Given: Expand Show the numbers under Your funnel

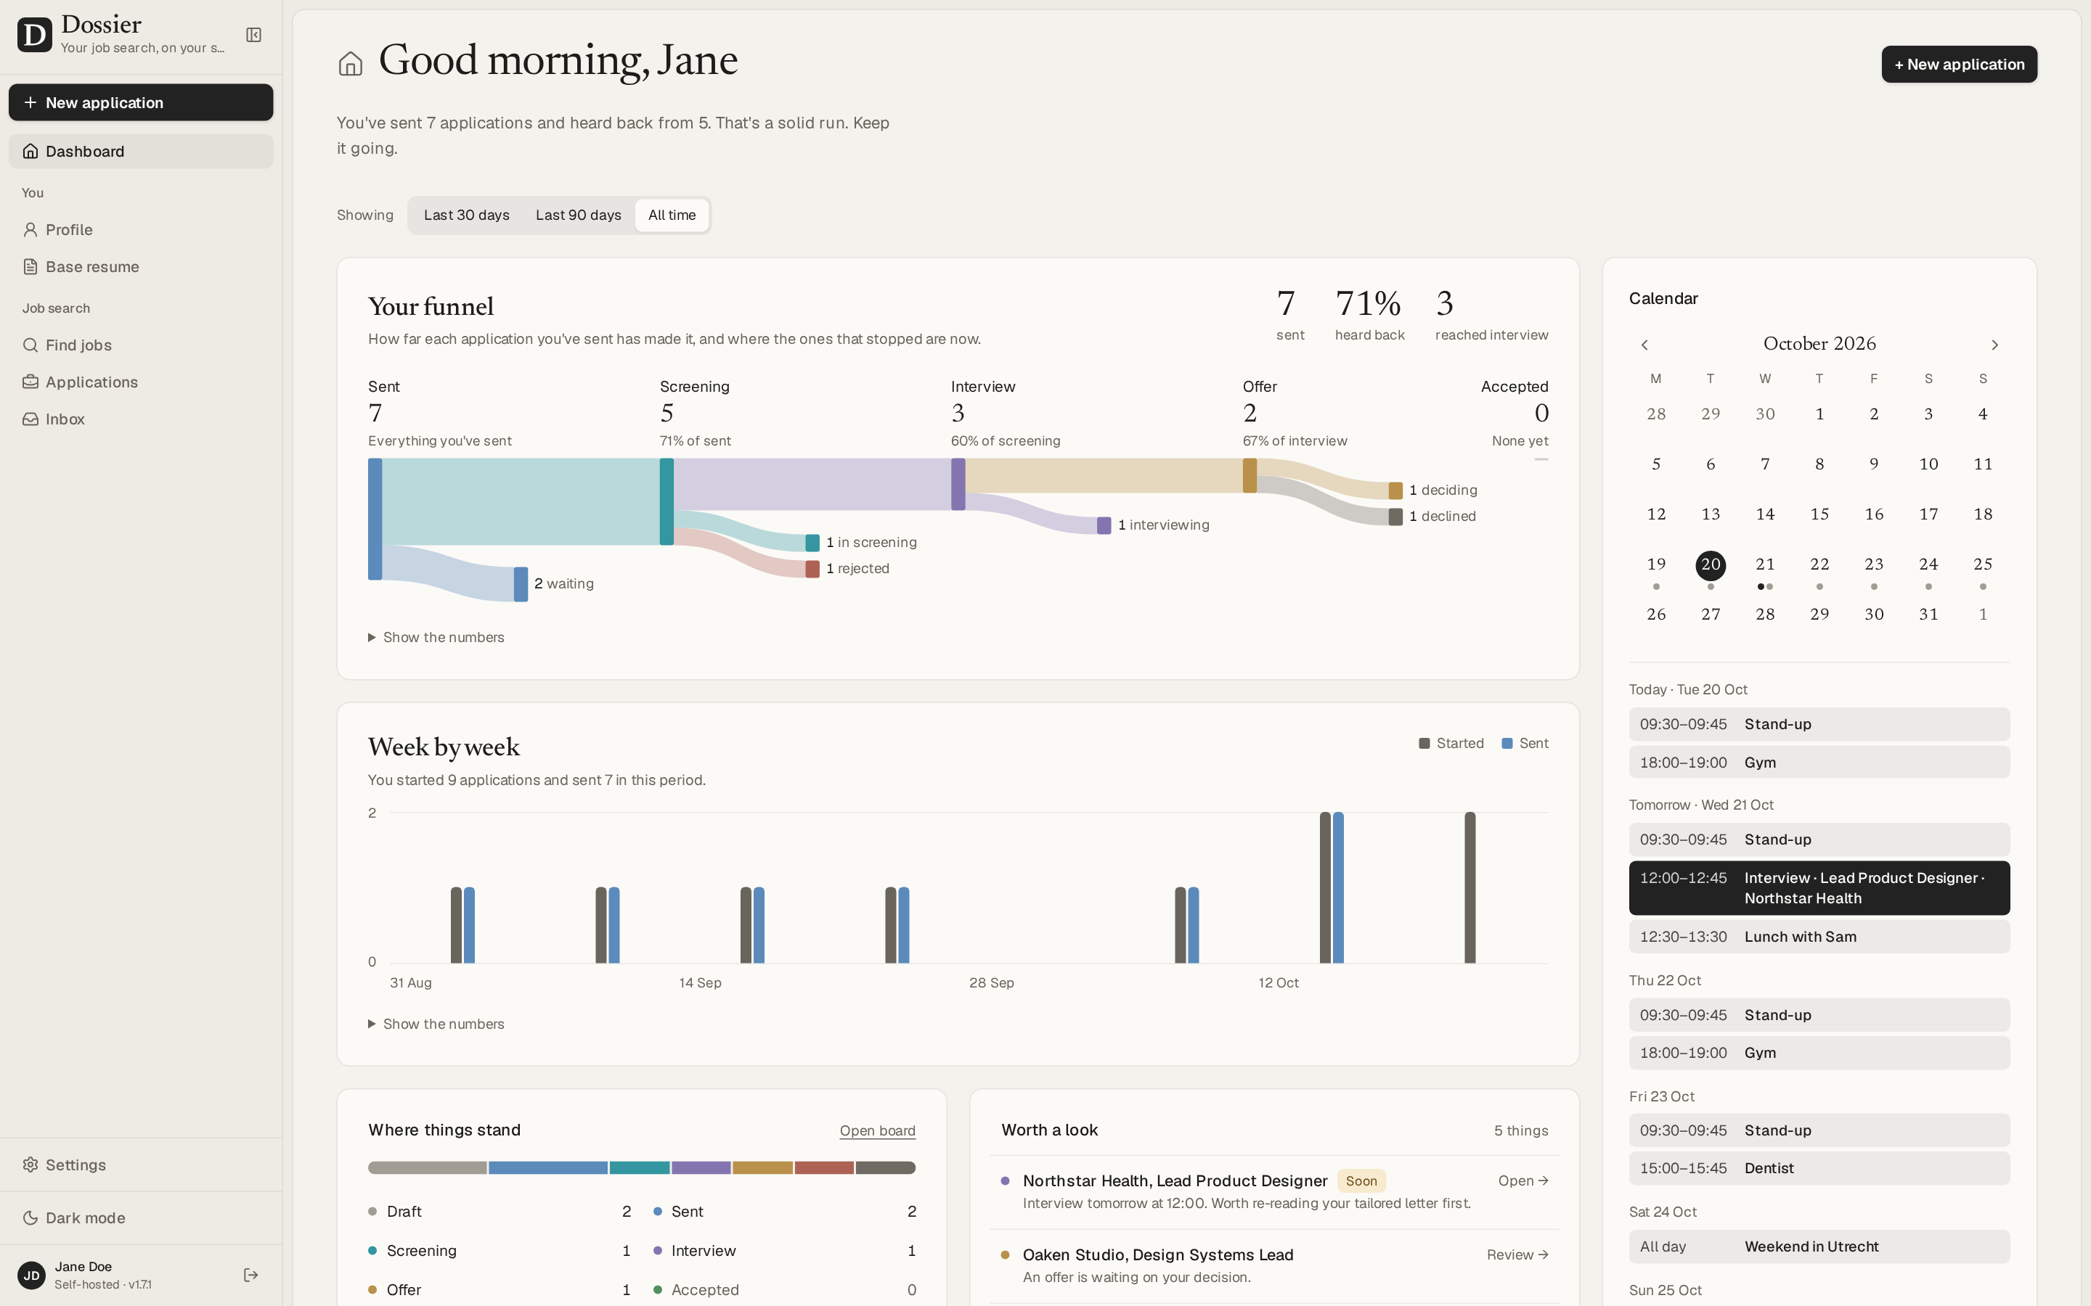Looking at the screenshot, I should pyautogui.click(x=436, y=638).
